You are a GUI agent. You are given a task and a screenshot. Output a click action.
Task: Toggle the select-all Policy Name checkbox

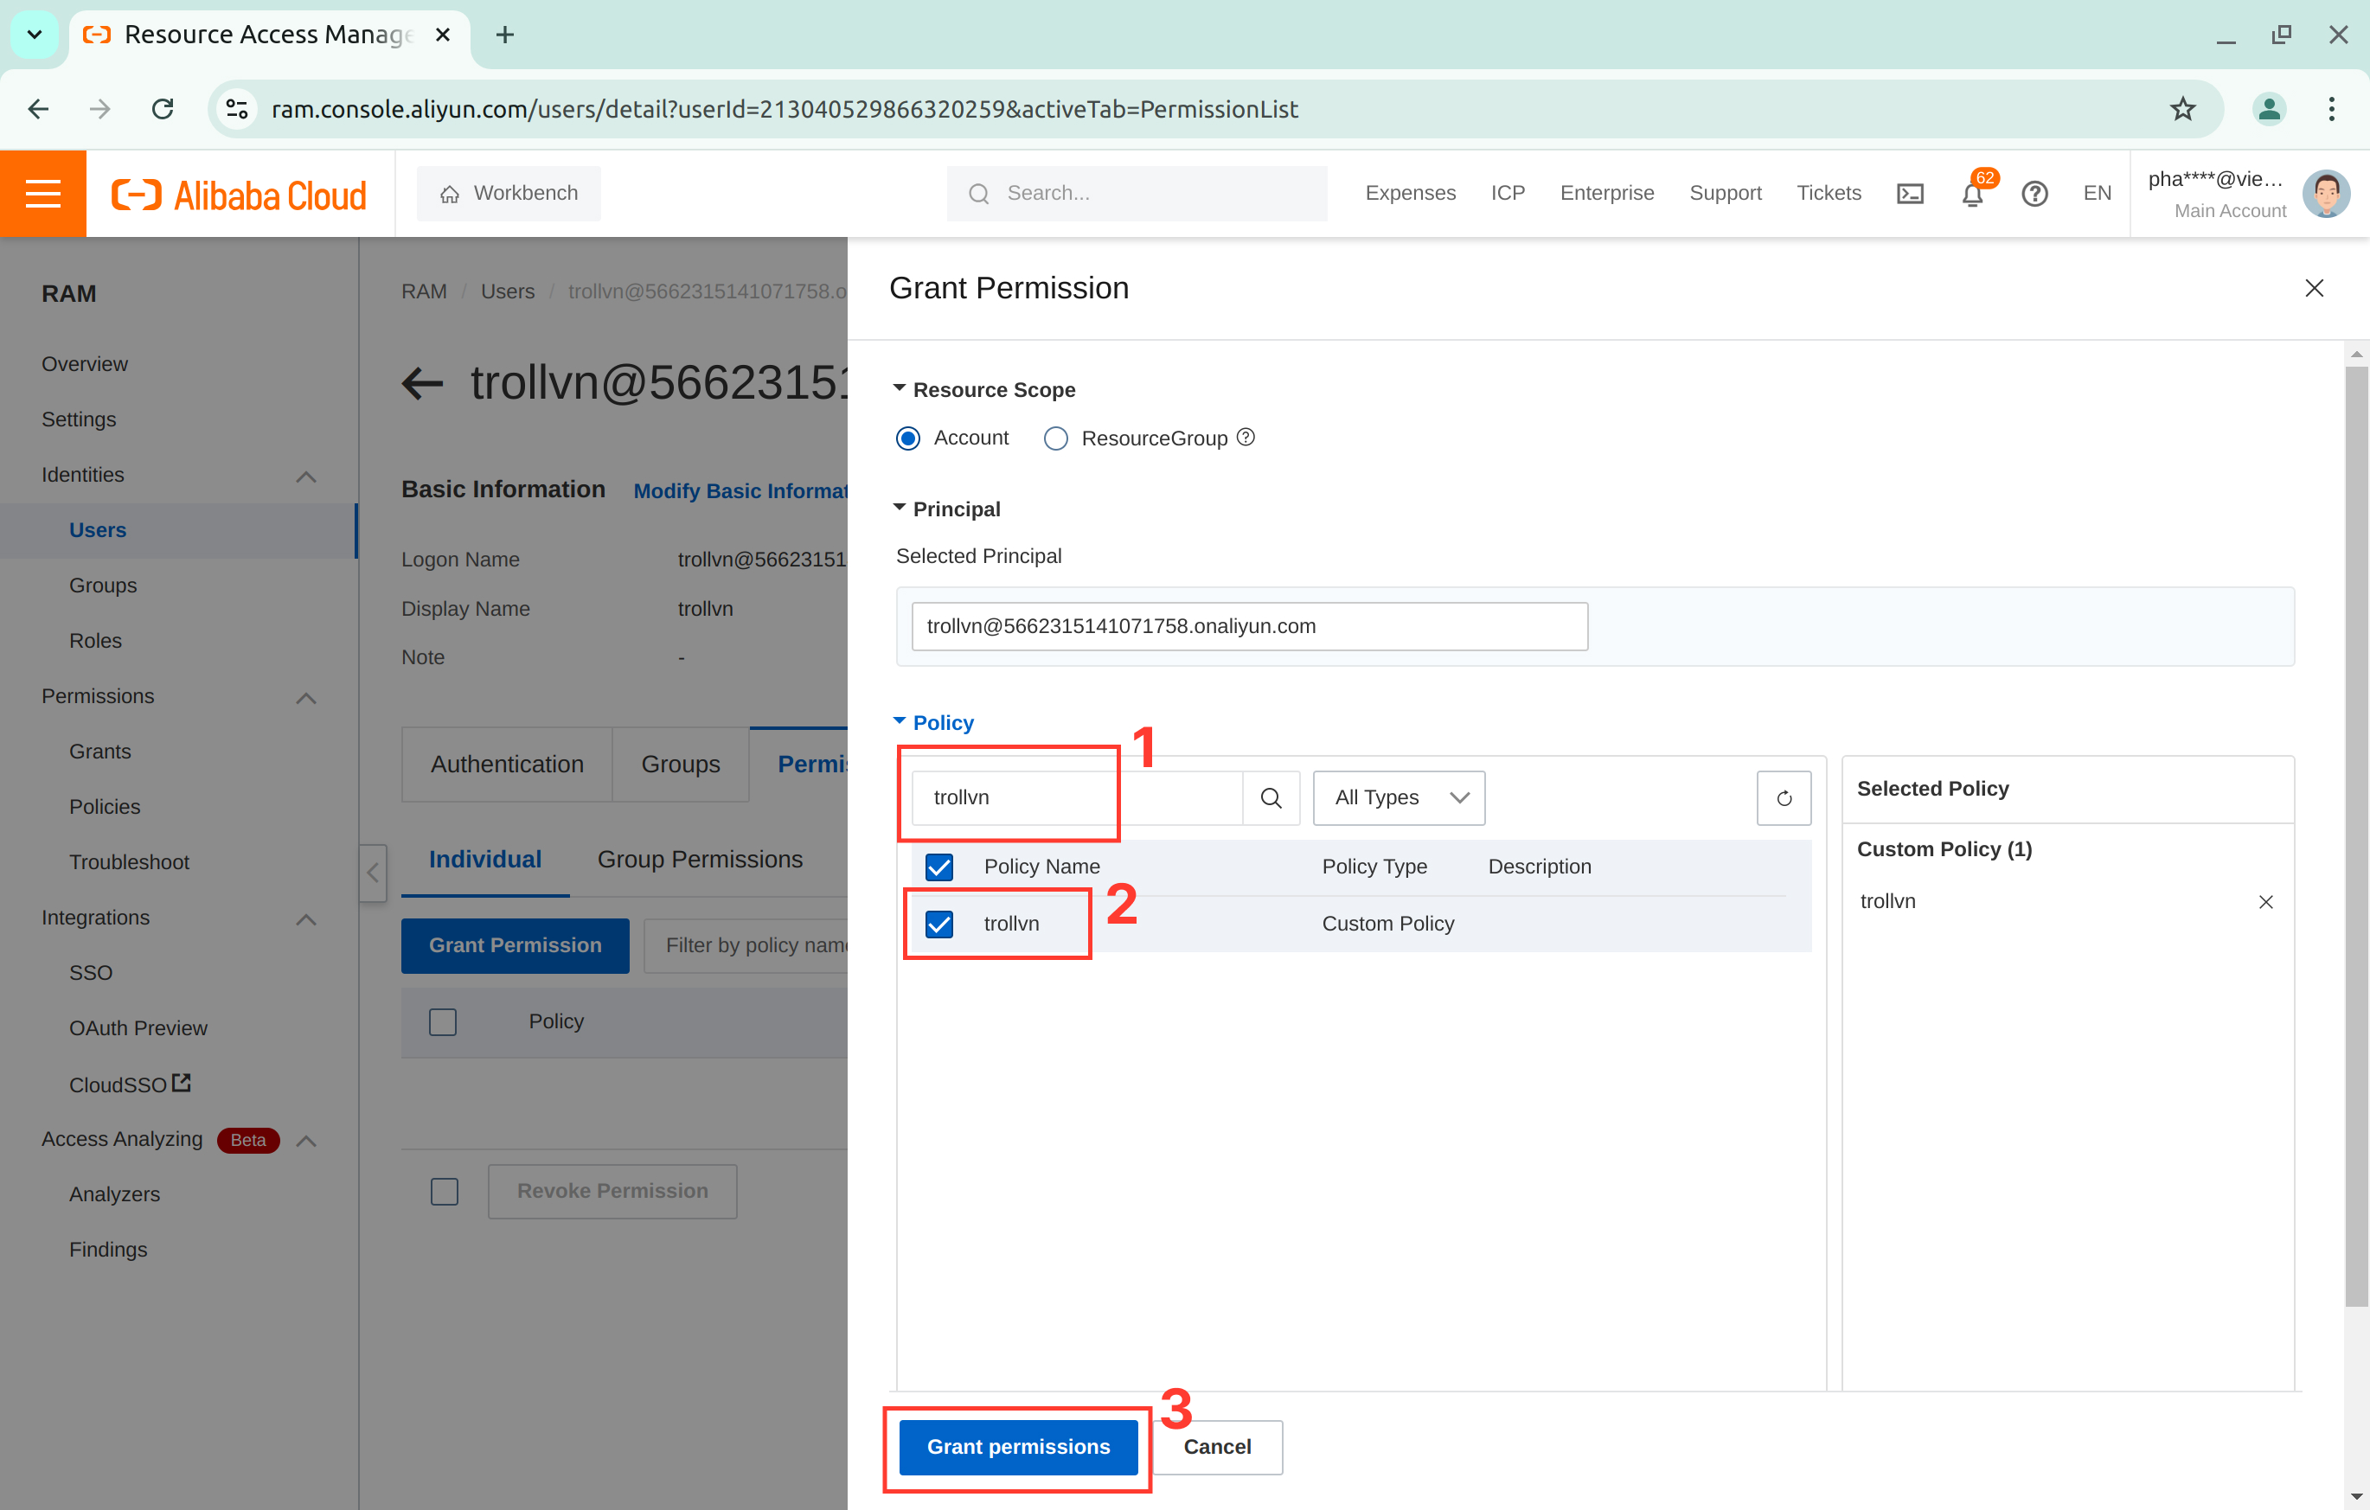[939, 867]
